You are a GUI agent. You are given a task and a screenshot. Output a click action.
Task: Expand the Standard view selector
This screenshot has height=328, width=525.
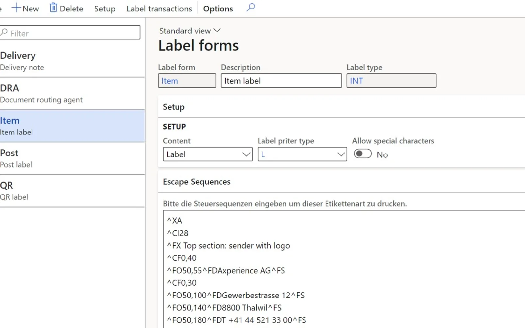190,31
